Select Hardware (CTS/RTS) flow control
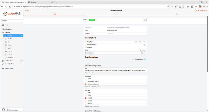This screenshot has height=112, width=209. coord(86,82)
